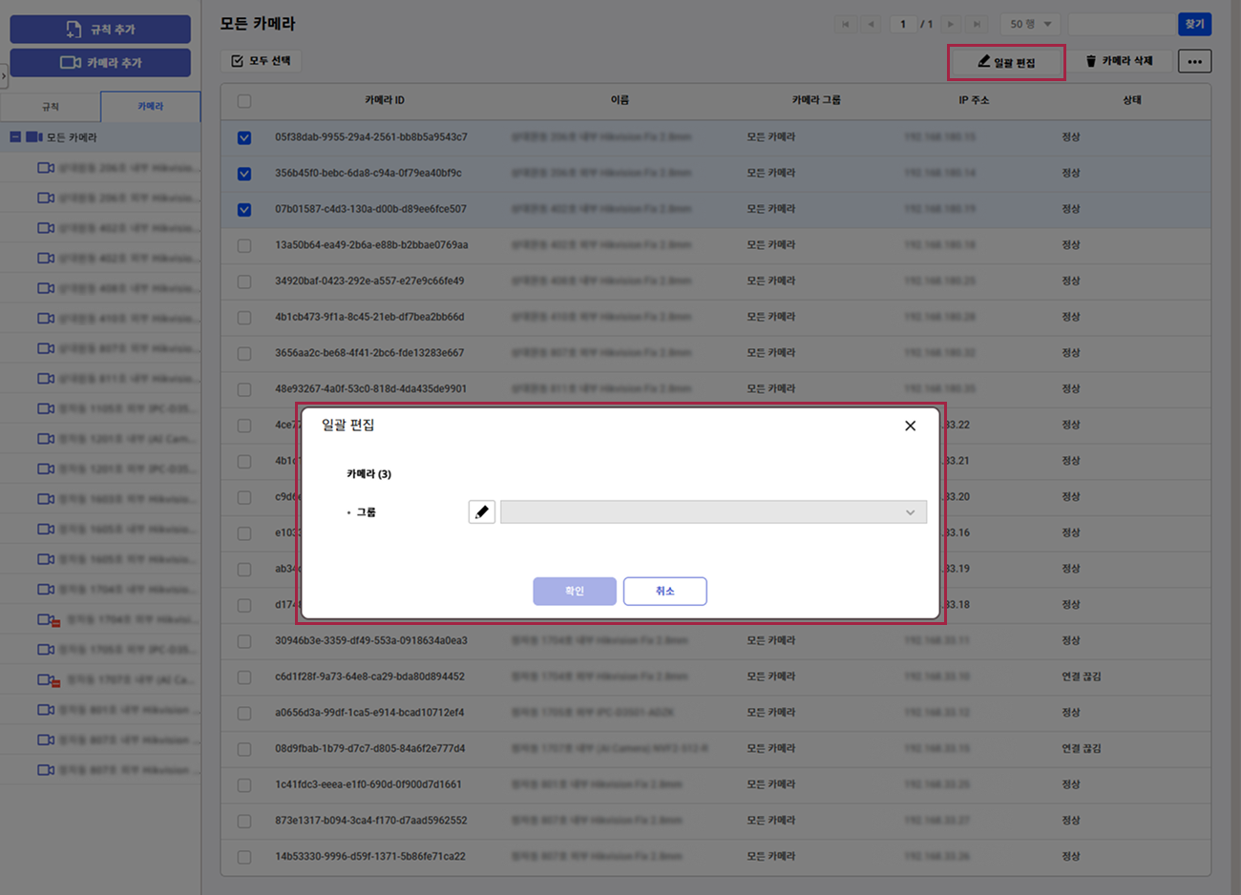Uncheck camera row 05f38dab-9955-29a4-2561-bb8b5a9543c7
This screenshot has width=1241, height=895.
pyautogui.click(x=244, y=137)
